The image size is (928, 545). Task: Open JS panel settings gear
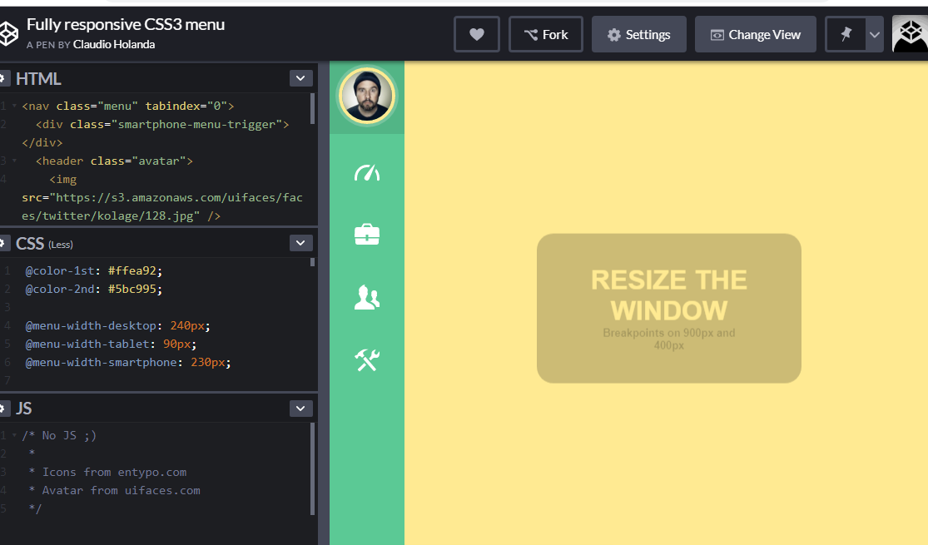coord(3,409)
